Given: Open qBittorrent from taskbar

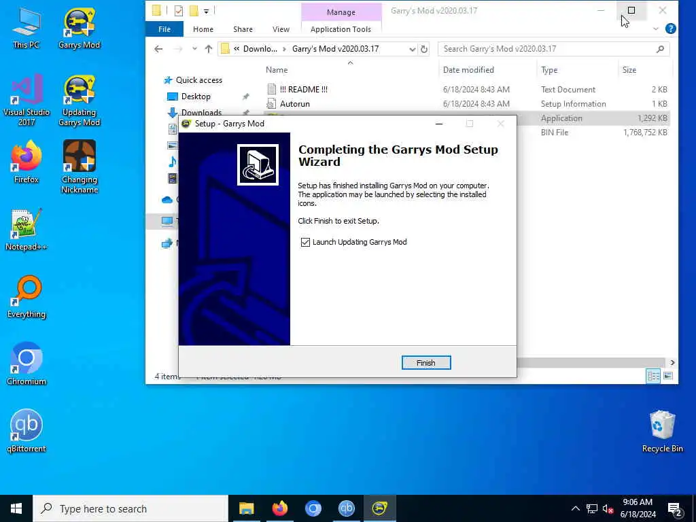Looking at the screenshot, I should [346, 508].
